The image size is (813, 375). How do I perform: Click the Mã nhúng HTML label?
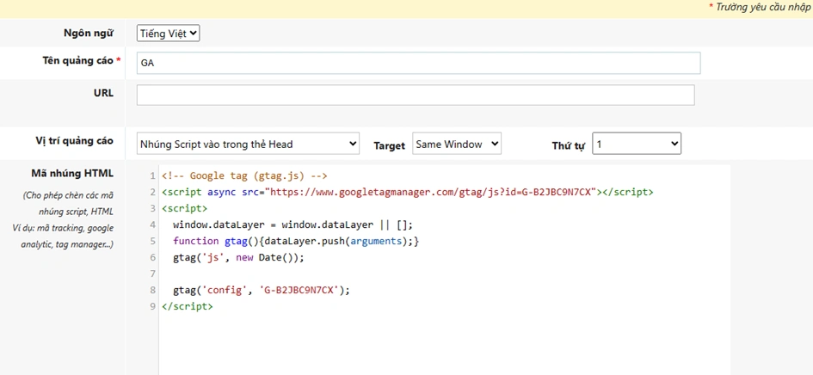point(72,173)
